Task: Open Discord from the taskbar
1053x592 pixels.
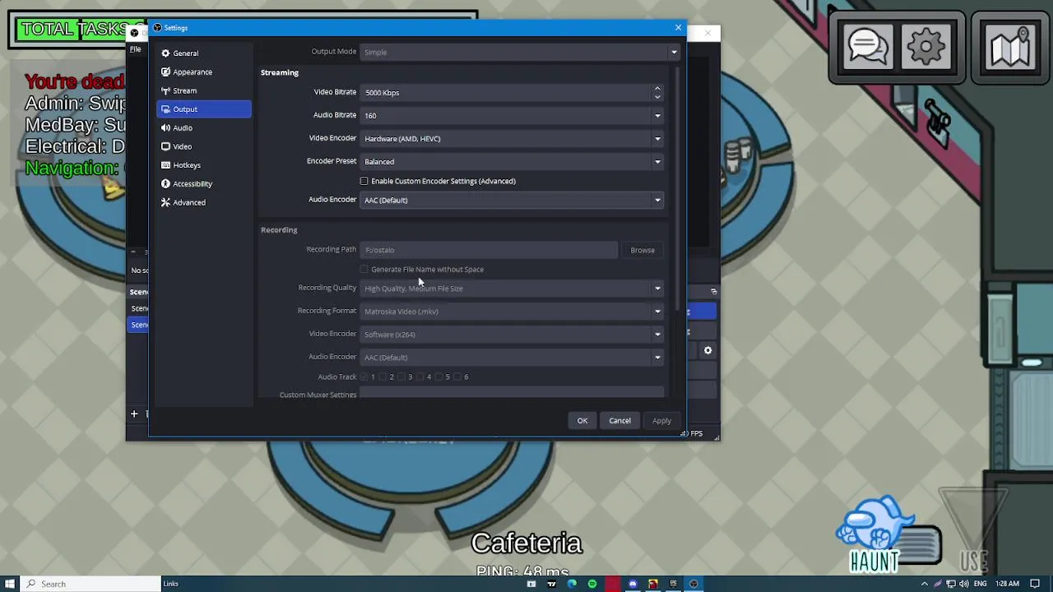Action: click(633, 584)
